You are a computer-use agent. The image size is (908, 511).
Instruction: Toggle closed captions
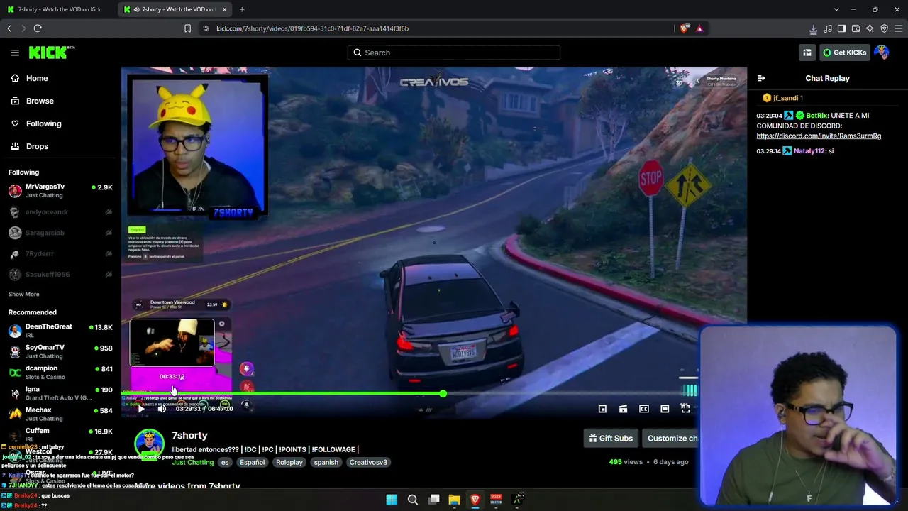point(644,409)
